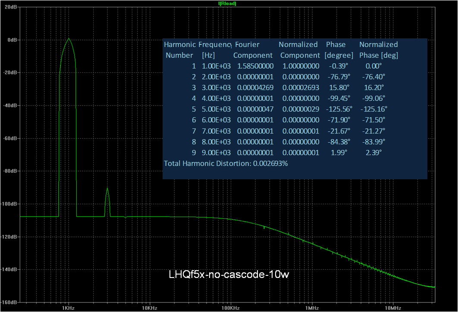Click the fundamental 1KHz peak on the trace
Image resolution: width=458 pixels, height=312 pixels.
point(69,38)
